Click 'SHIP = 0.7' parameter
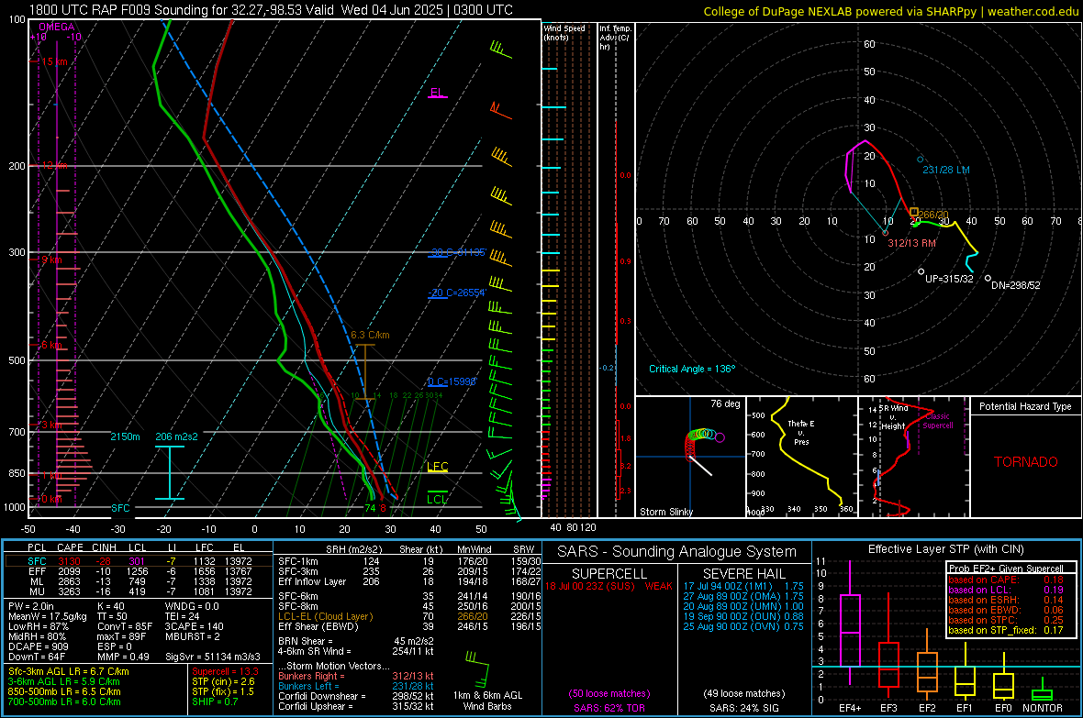Screen dimensions: 1083x718 pos(215,701)
